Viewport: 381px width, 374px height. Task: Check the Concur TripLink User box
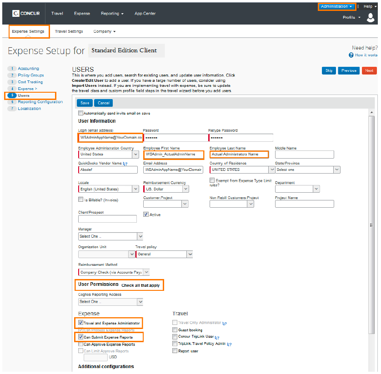pyautogui.click(x=175, y=337)
